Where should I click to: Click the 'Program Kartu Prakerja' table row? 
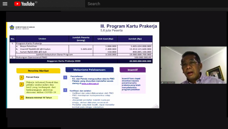(84, 43)
